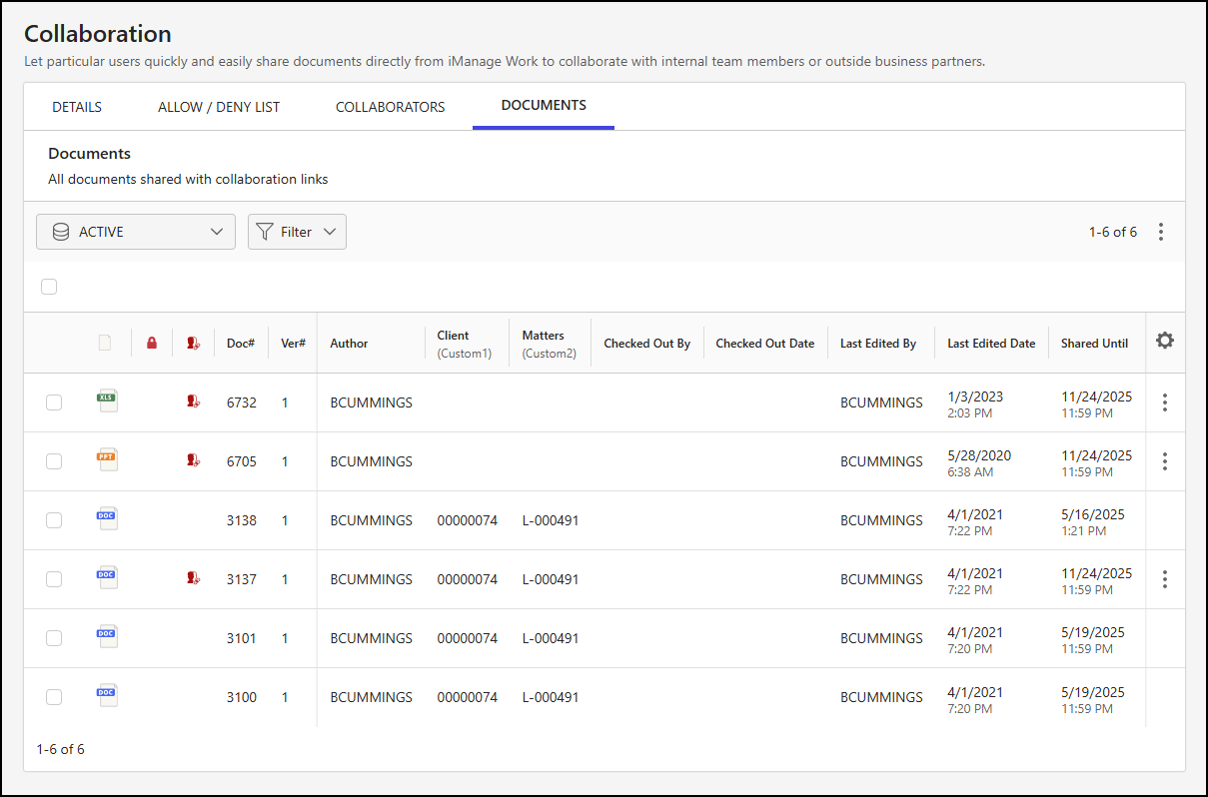Check the row checkbox for document 3100

click(x=54, y=696)
